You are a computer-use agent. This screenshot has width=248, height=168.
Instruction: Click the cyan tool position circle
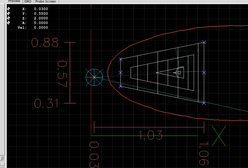[x=94, y=77]
